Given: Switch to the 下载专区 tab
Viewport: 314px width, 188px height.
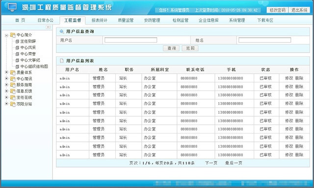Looking at the screenshot, I should tap(265, 20).
